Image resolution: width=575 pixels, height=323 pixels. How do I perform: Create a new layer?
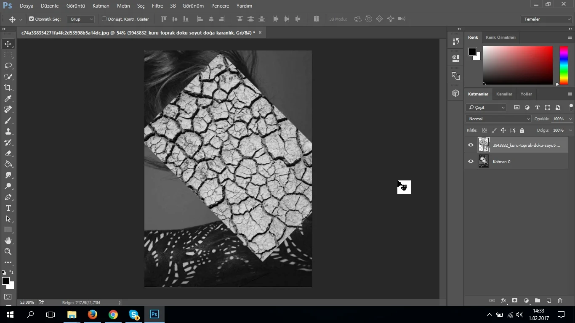click(x=549, y=301)
